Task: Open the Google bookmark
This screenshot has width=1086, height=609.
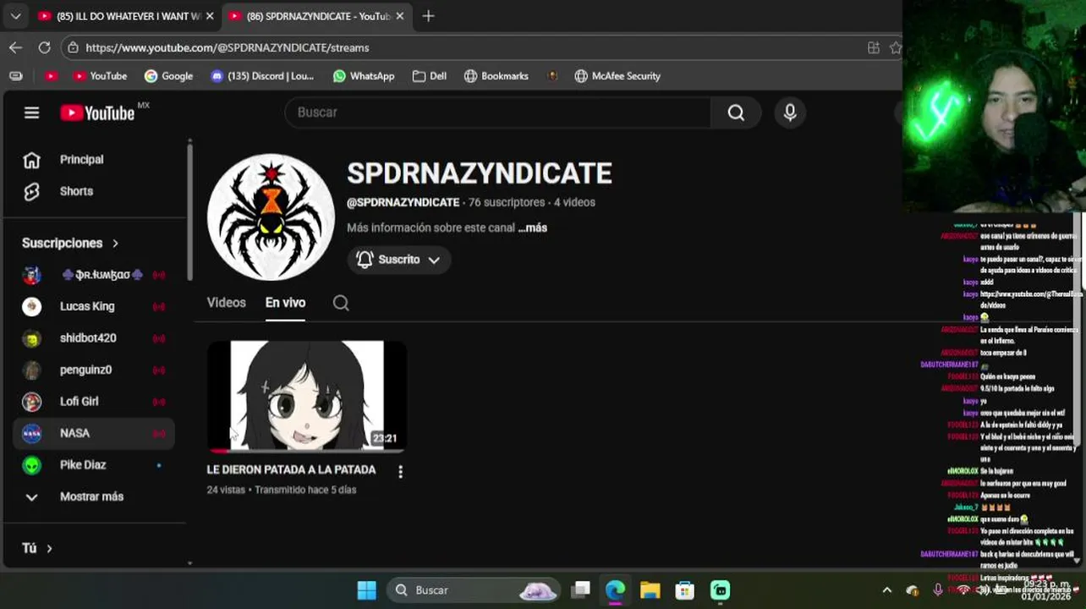Action: click(x=168, y=76)
